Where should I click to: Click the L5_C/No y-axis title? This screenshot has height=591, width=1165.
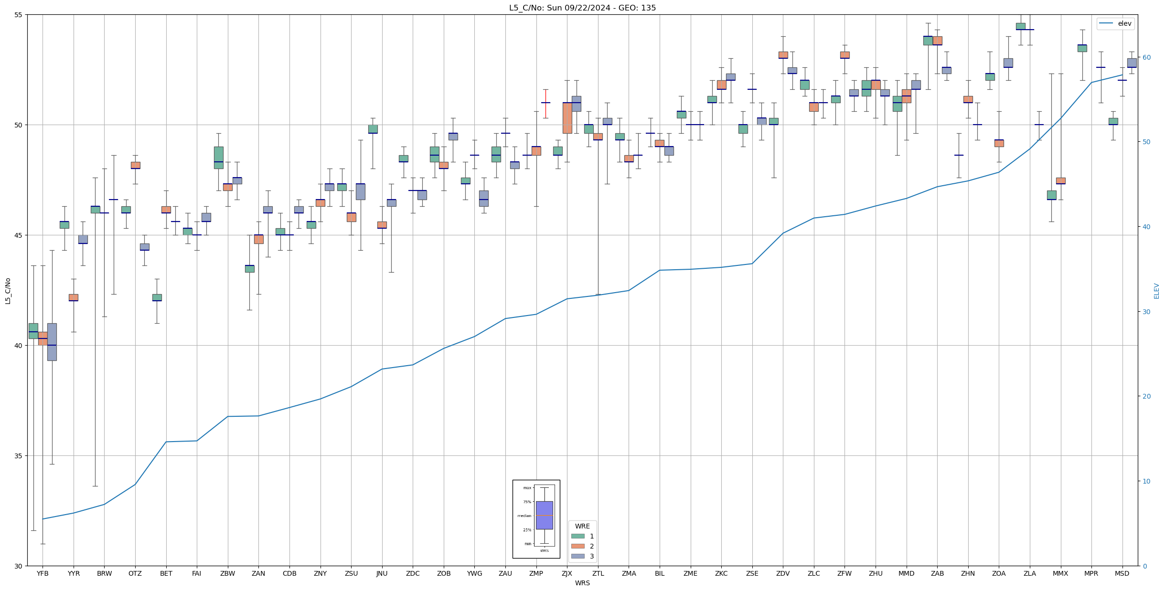click(x=8, y=291)
